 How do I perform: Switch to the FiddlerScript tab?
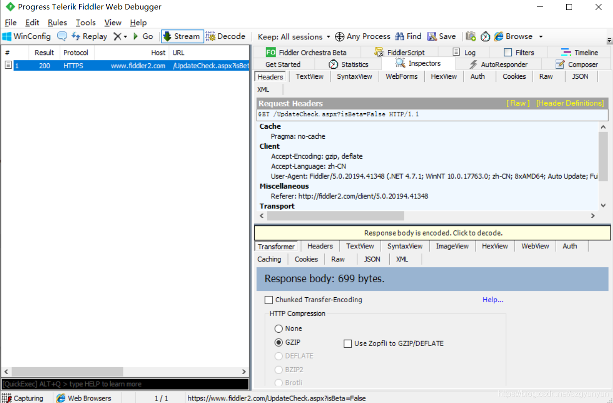(x=399, y=52)
